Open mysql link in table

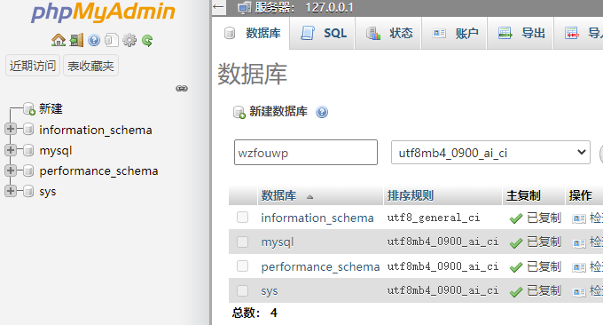point(278,242)
